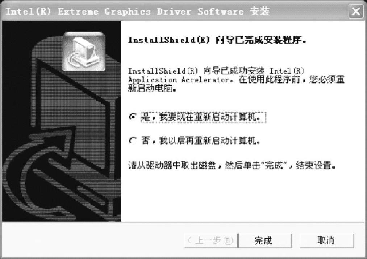The height and width of the screenshot is (259, 367).
Task: Click the 安装 word in title bar
Action: [260, 11]
